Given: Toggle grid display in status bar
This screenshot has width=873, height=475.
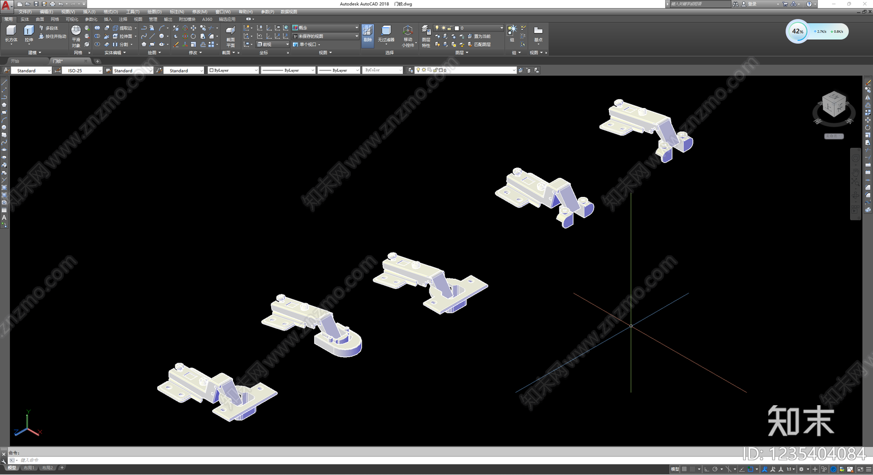Looking at the screenshot, I should (684, 469).
